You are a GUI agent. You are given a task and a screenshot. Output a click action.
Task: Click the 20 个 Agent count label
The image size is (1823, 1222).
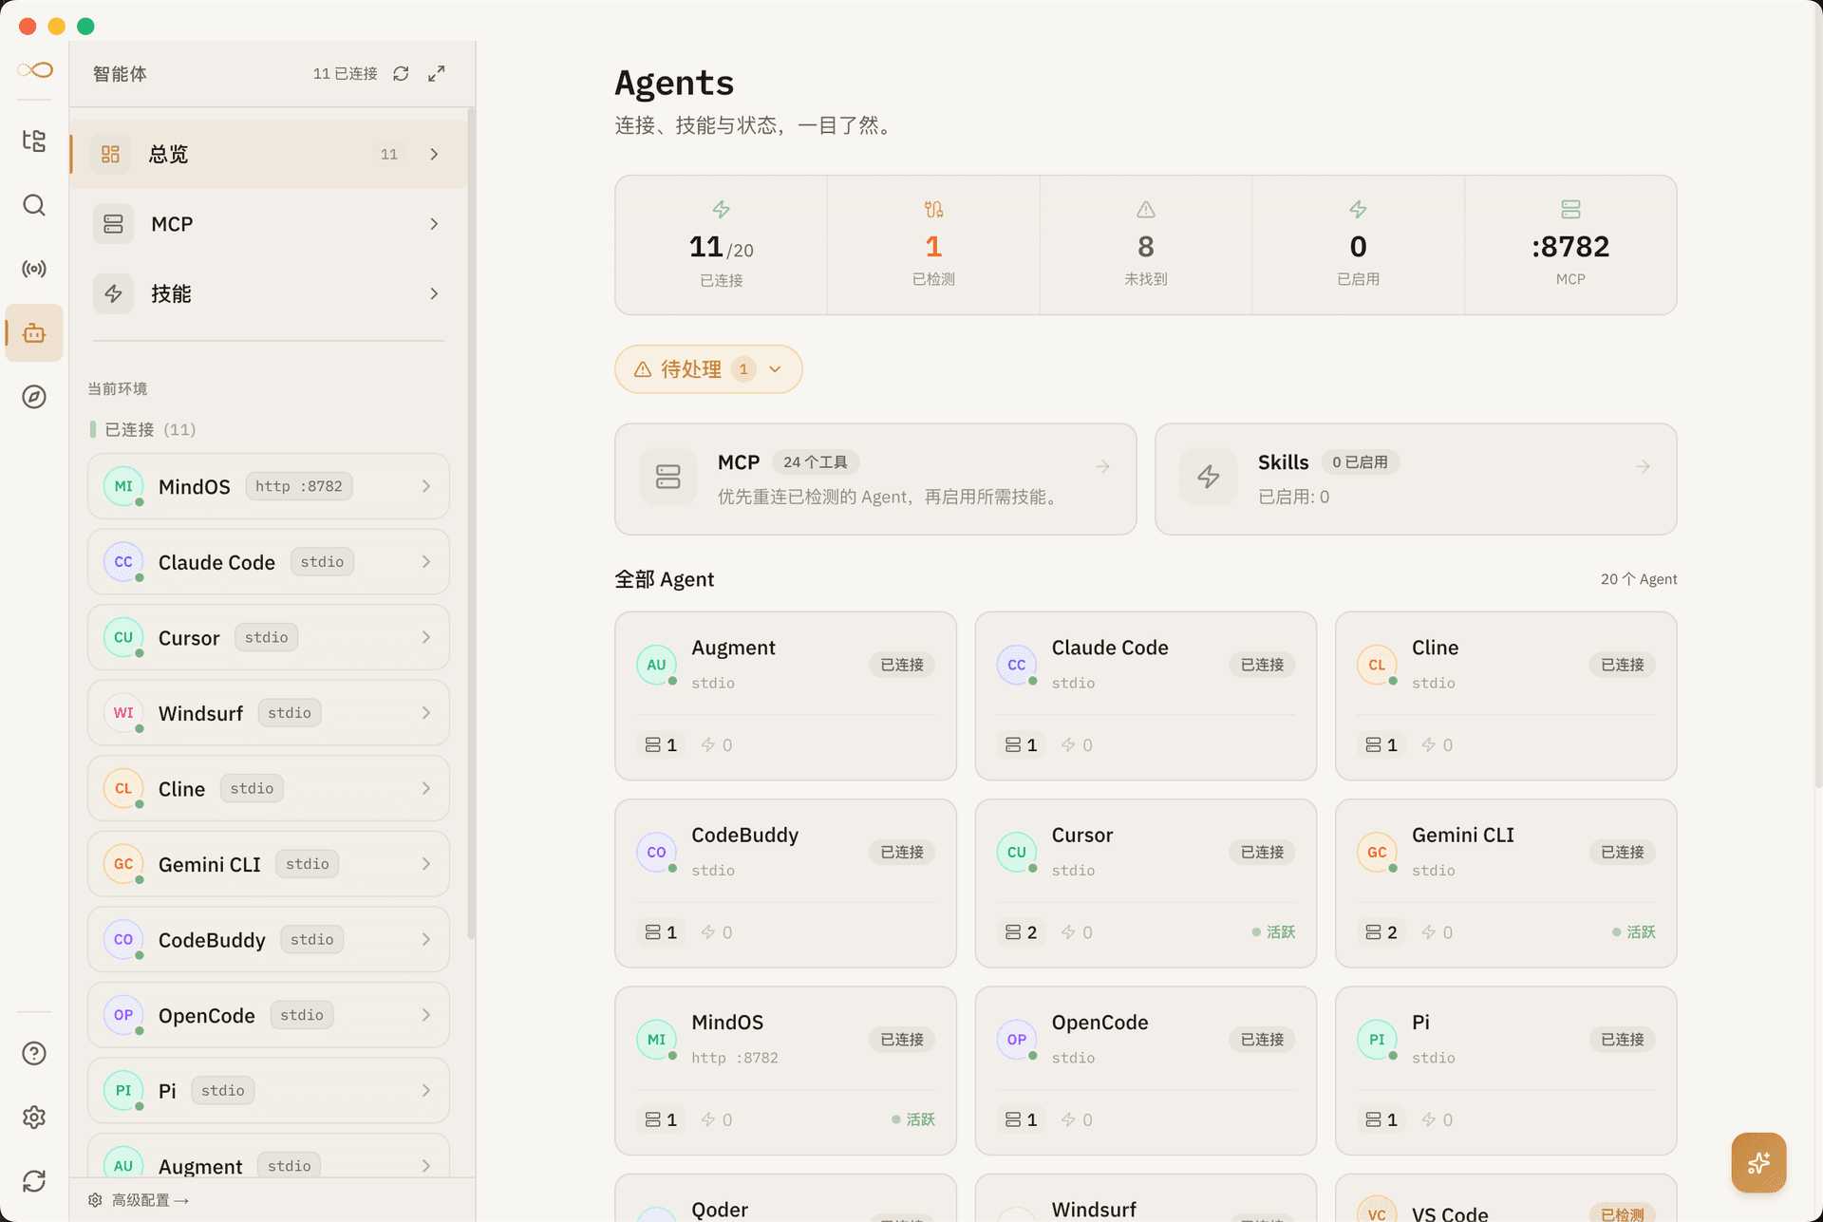point(1639,579)
